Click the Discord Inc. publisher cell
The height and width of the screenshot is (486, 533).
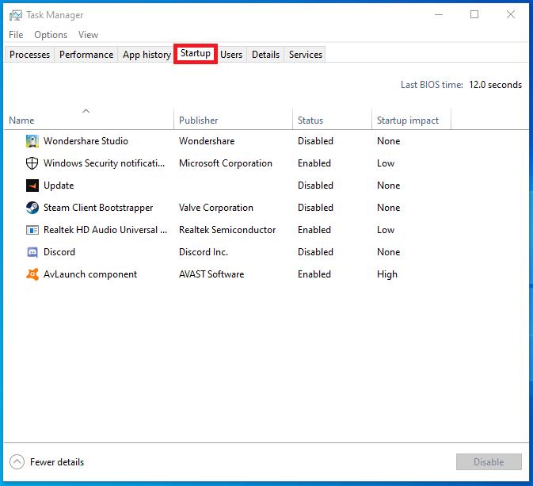tap(204, 252)
